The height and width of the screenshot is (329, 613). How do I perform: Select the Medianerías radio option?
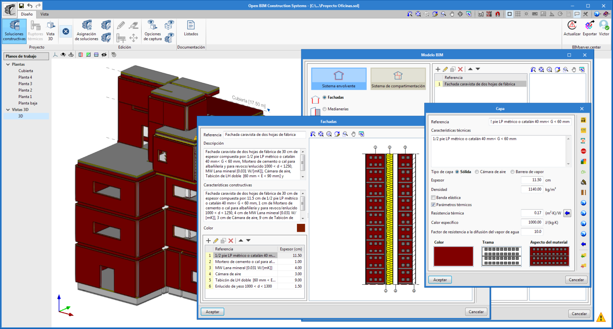click(x=324, y=109)
